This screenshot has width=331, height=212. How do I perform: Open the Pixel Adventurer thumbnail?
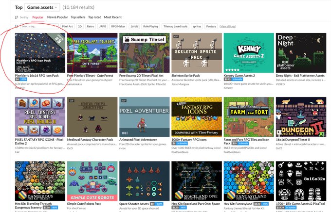(145, 117)
